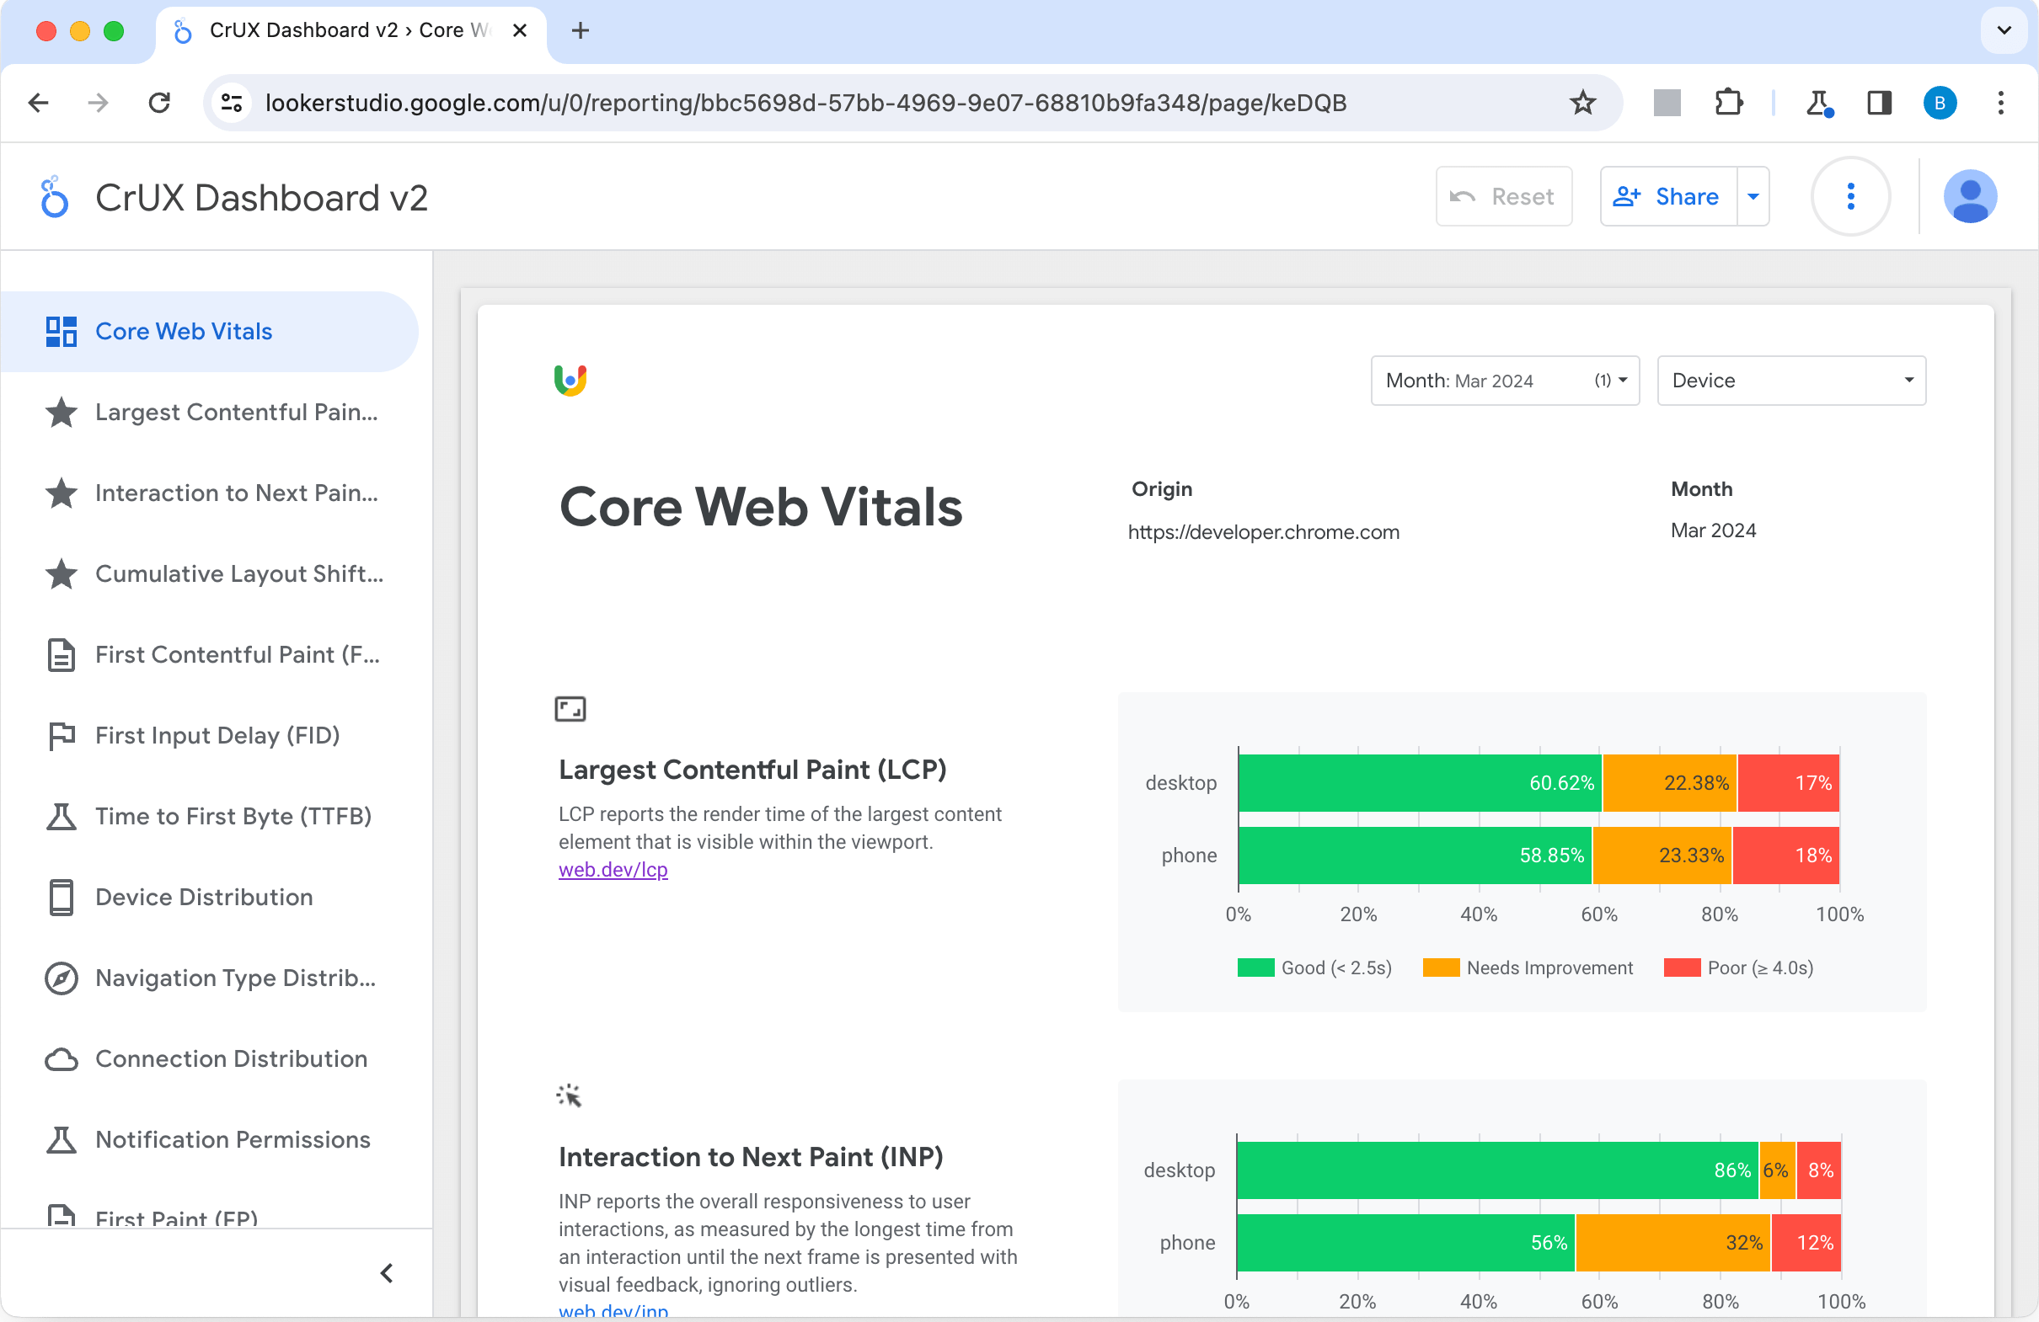Open Looker Studio more options menu
Image resolution: width=2039 pixels, height=1322 pixels.
click(x=1850, y=197)
